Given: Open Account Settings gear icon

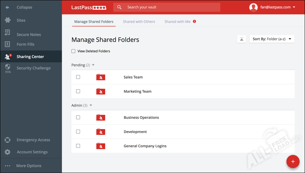Looking at the screenshot, I should pyautogui.click(x=7, y=152).
